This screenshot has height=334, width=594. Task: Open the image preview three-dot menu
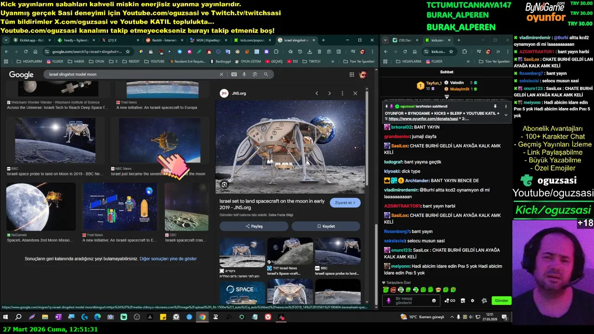(x=342, y=93)
